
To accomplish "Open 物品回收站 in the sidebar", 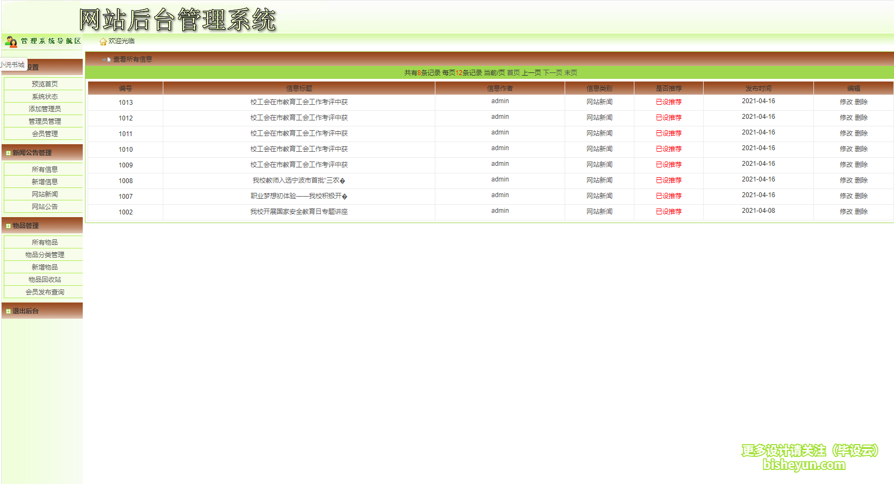I will [44, 279].
